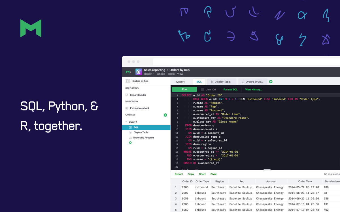Click the Standard reams value 656
This screenshot has width=340, height=212.
pyautogui.click(x=331, y=198)
